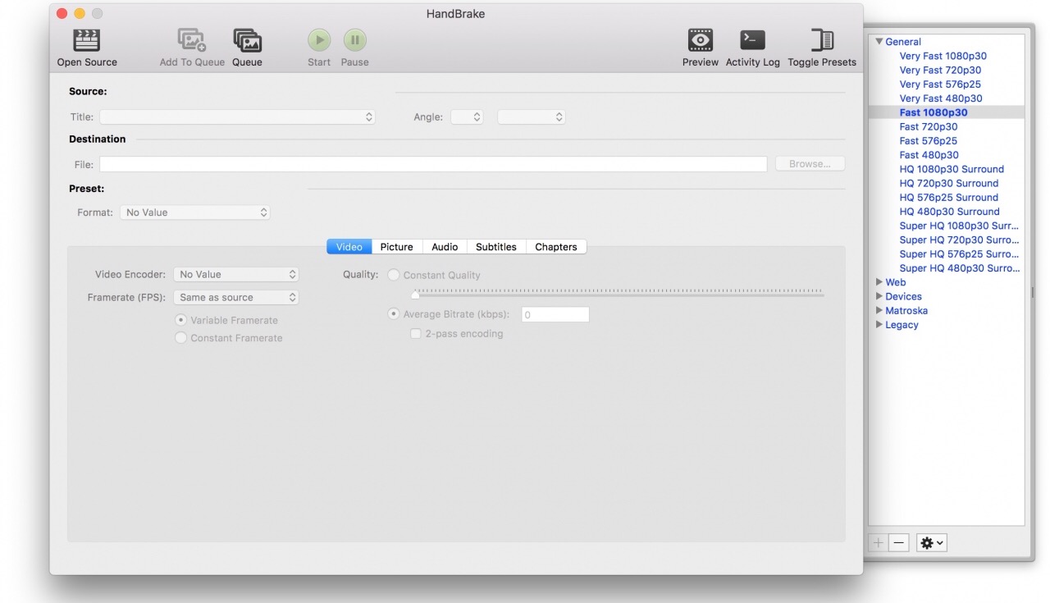Switch to the Subtitles tab

point(496,247)
